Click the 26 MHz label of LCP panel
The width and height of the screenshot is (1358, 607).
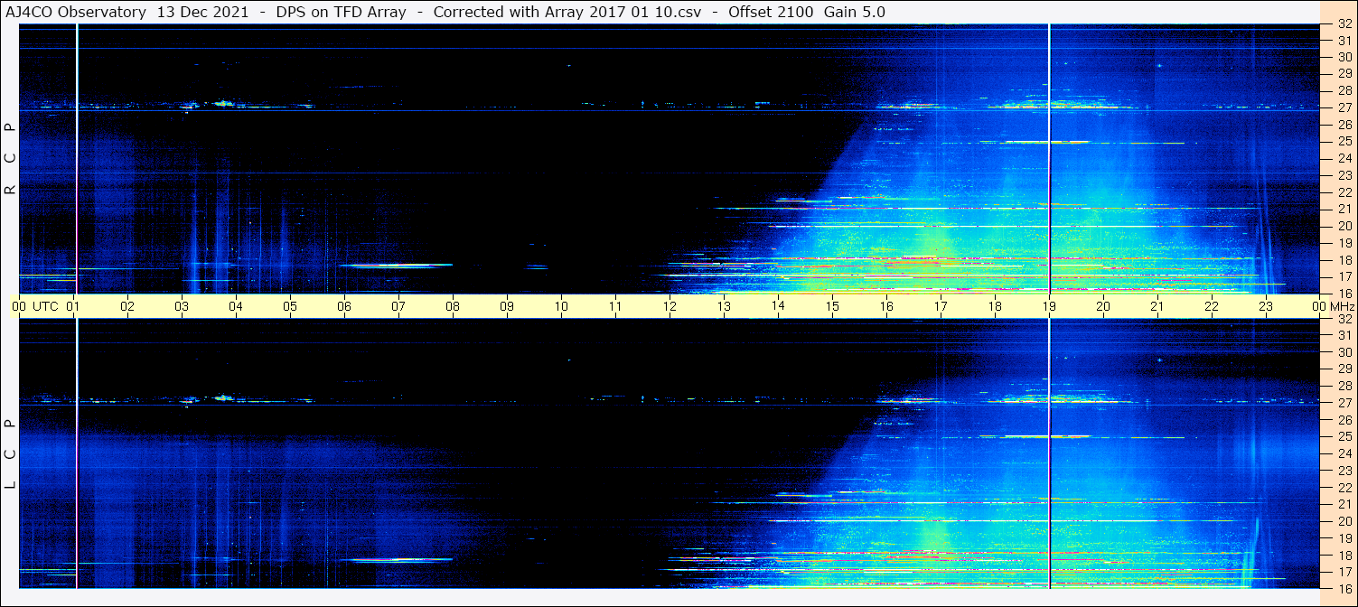[1344, 420]
